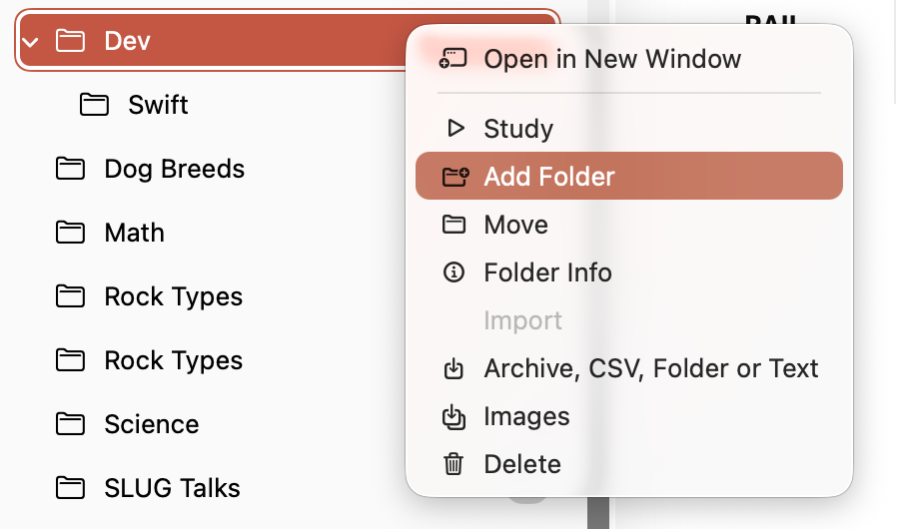Click the Science folder icon
The height and width of the screenshot is (529, 899).
pyautogui.click(x=70, y=424)
